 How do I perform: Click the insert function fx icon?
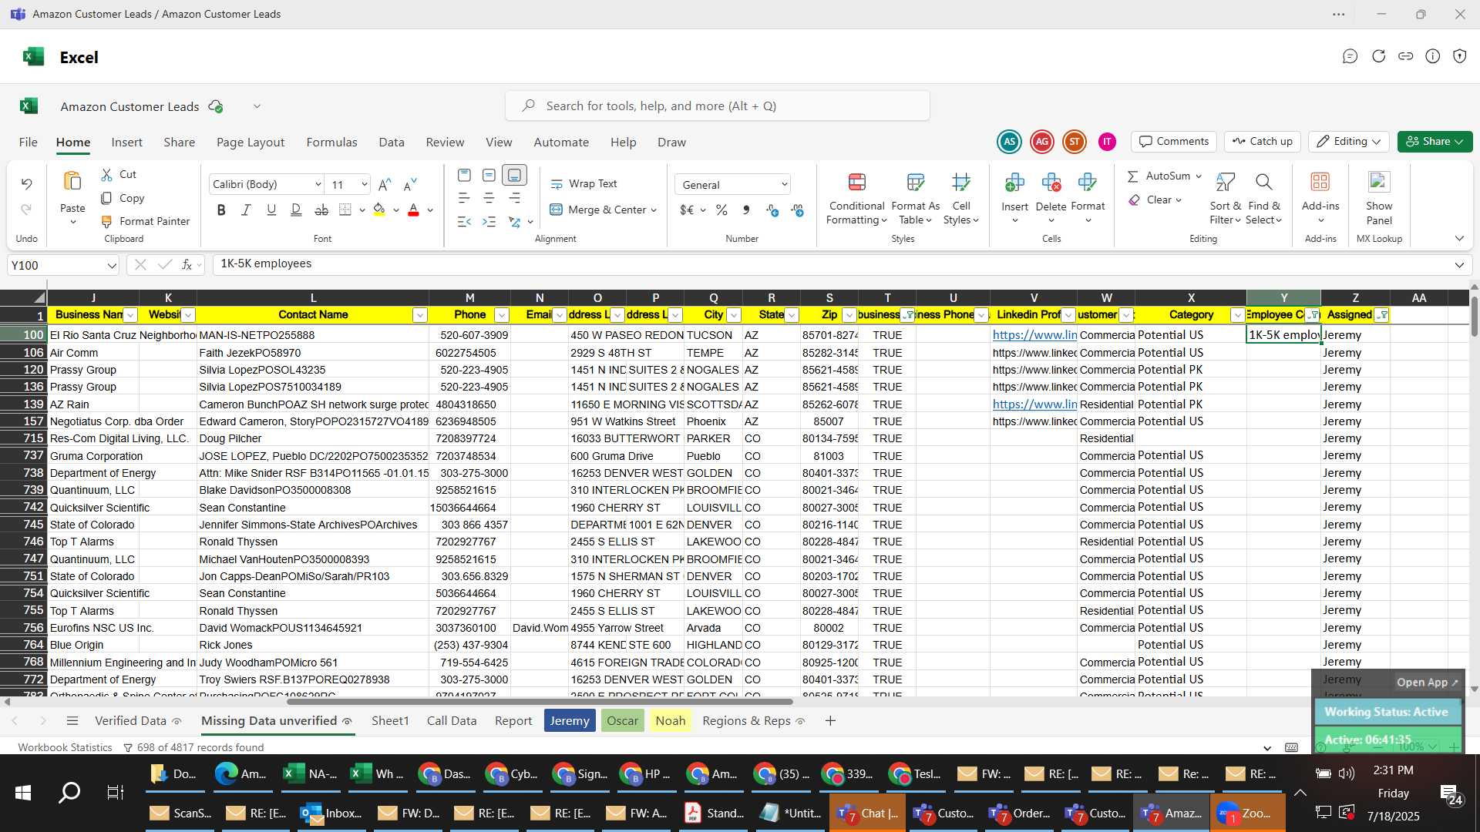click(x=187, y=265)
